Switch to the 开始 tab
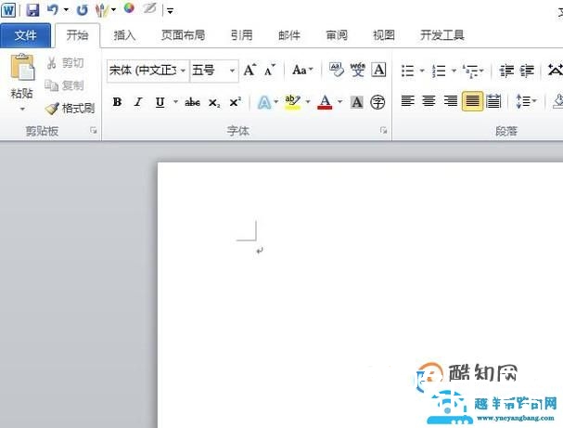563x428 pixels. click(x=77, y=35)
